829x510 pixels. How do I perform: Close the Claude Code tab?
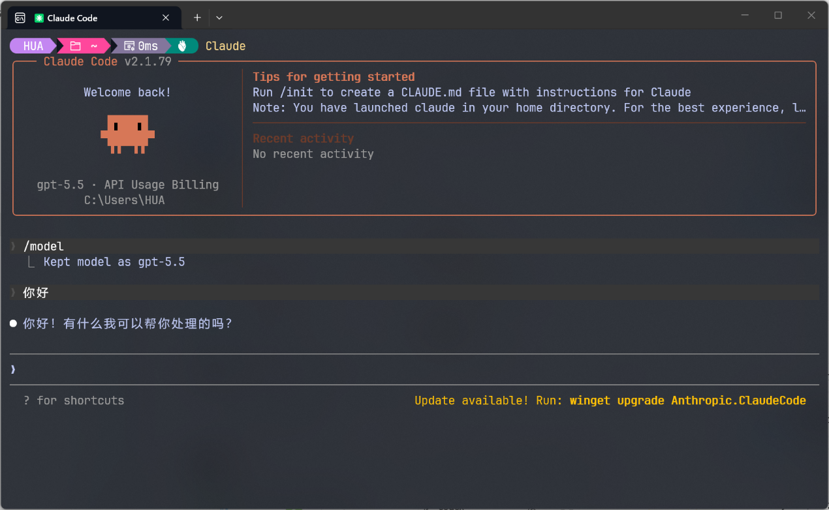166,18
